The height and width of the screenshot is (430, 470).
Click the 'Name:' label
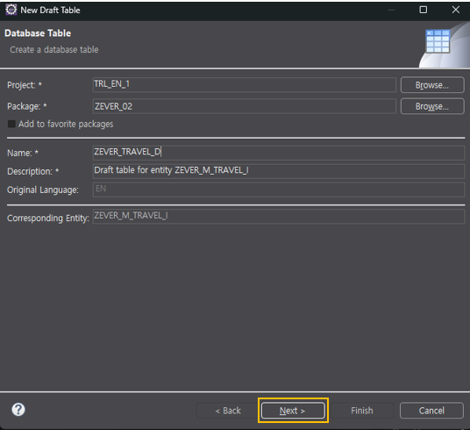23,153
